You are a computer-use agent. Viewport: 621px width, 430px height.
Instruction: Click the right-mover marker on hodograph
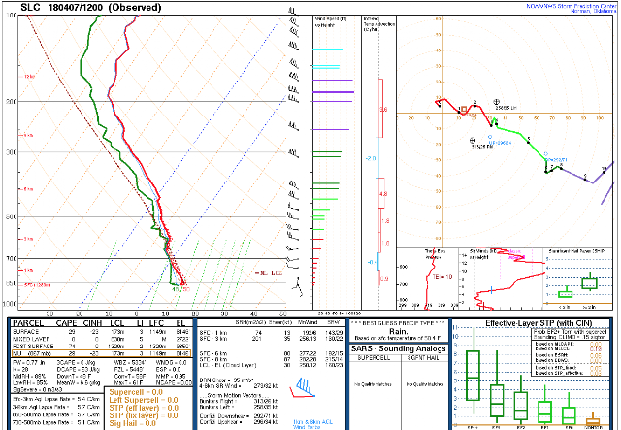[x=473, y=141]
